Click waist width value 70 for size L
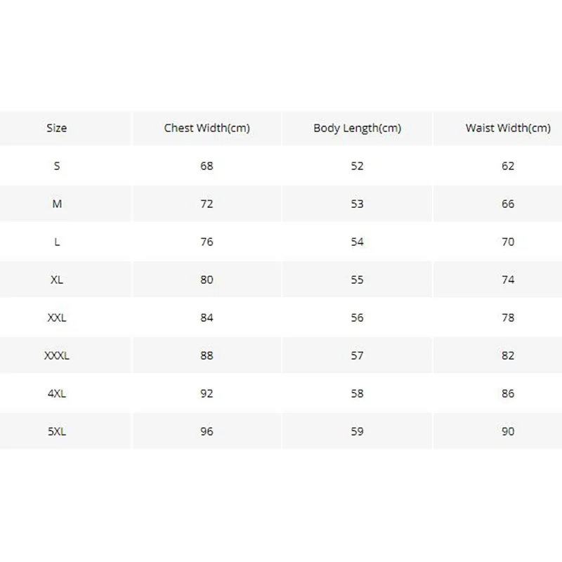The image size is (562, 562). (508, 242)
